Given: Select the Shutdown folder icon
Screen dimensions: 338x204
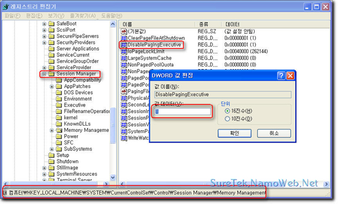Looking at the screenshot, I should (x=51, y=161).
